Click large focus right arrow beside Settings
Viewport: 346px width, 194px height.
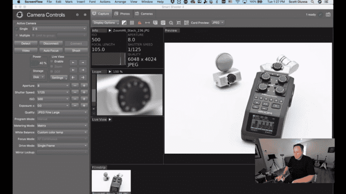[x=83, y=78]
